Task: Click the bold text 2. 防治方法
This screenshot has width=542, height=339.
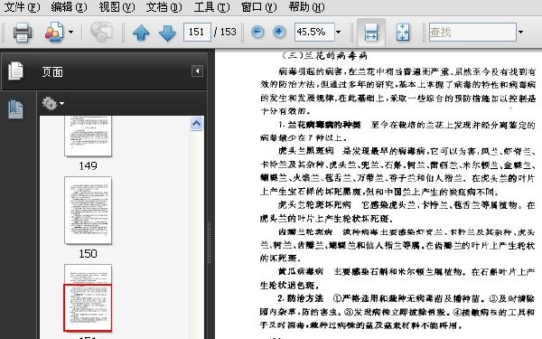Action: 300,298
